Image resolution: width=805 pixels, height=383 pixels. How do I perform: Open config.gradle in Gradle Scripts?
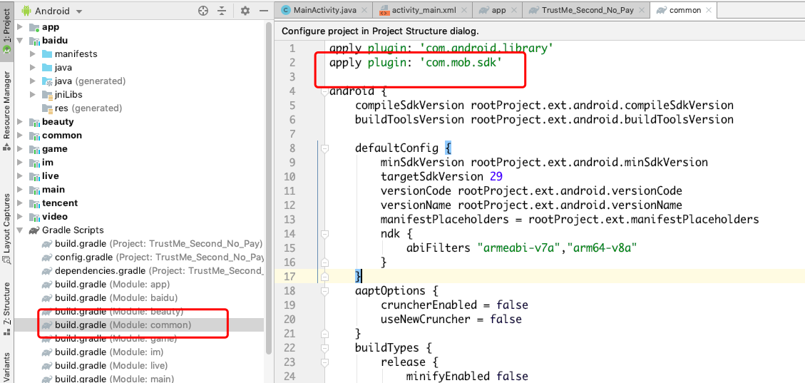tap(159, 257)
